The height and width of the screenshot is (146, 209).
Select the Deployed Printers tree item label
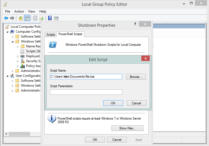(x=33, y=56)
